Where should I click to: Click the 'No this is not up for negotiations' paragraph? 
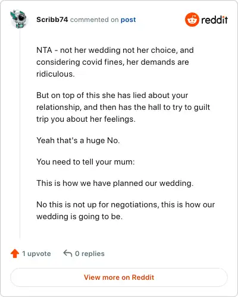tap(126, 210)
